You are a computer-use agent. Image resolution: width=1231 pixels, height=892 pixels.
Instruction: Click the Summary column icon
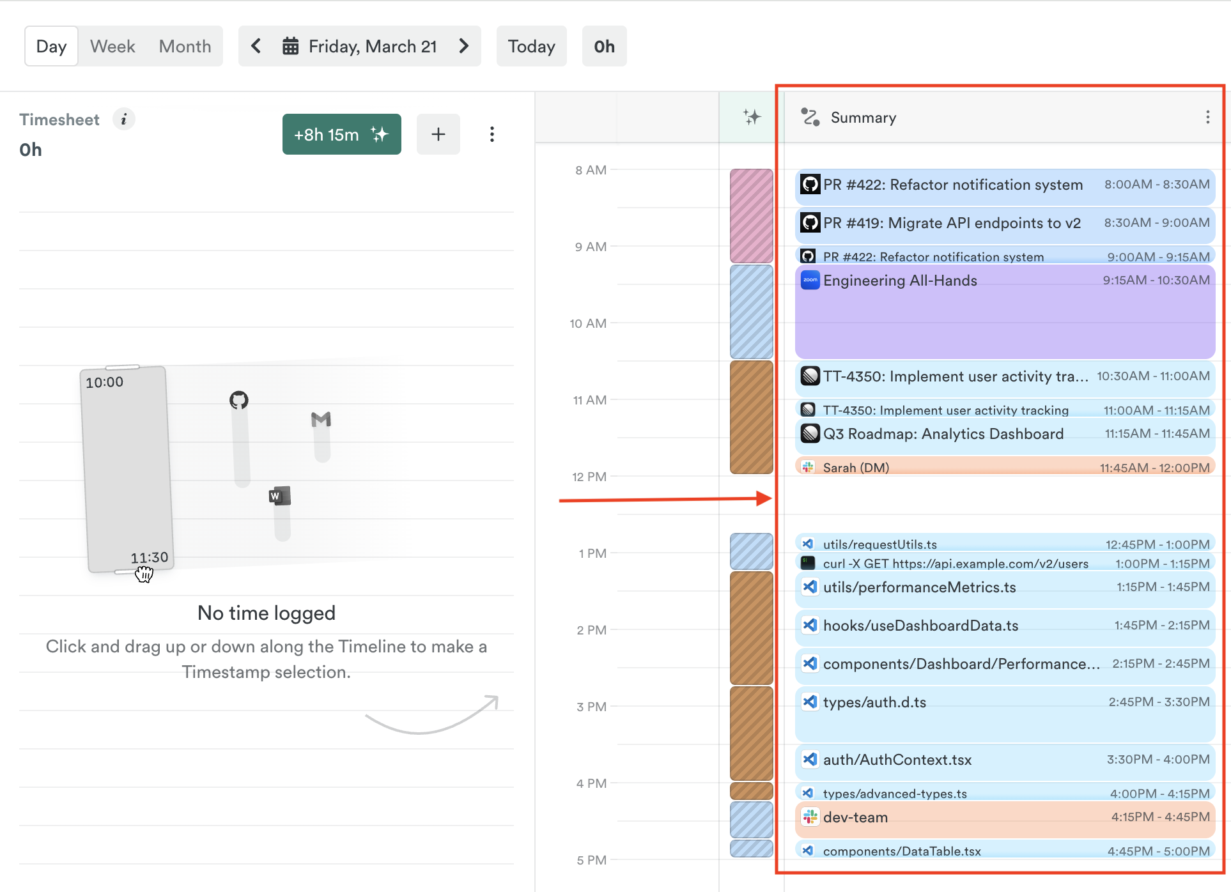tap(810, 117)
